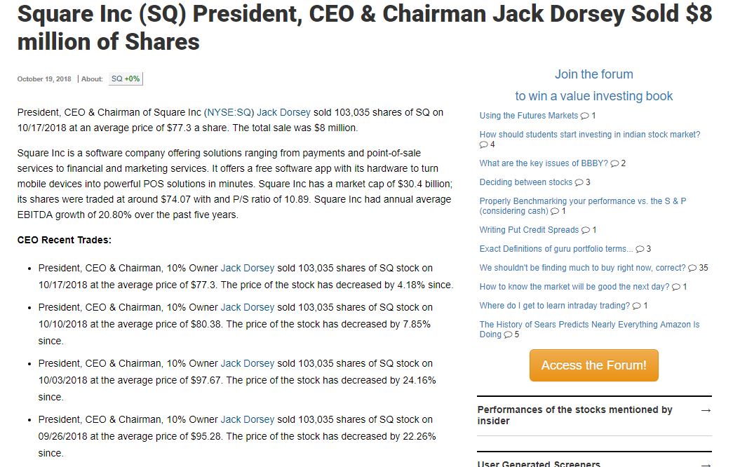740x467 pixels.
Task: Expand User Generated Screeners arrow
Action: click(x=706, y=464)
